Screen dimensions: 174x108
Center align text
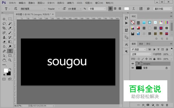[x=115, y=9]
